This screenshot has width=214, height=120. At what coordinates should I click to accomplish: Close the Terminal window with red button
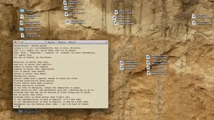point(15,42)
